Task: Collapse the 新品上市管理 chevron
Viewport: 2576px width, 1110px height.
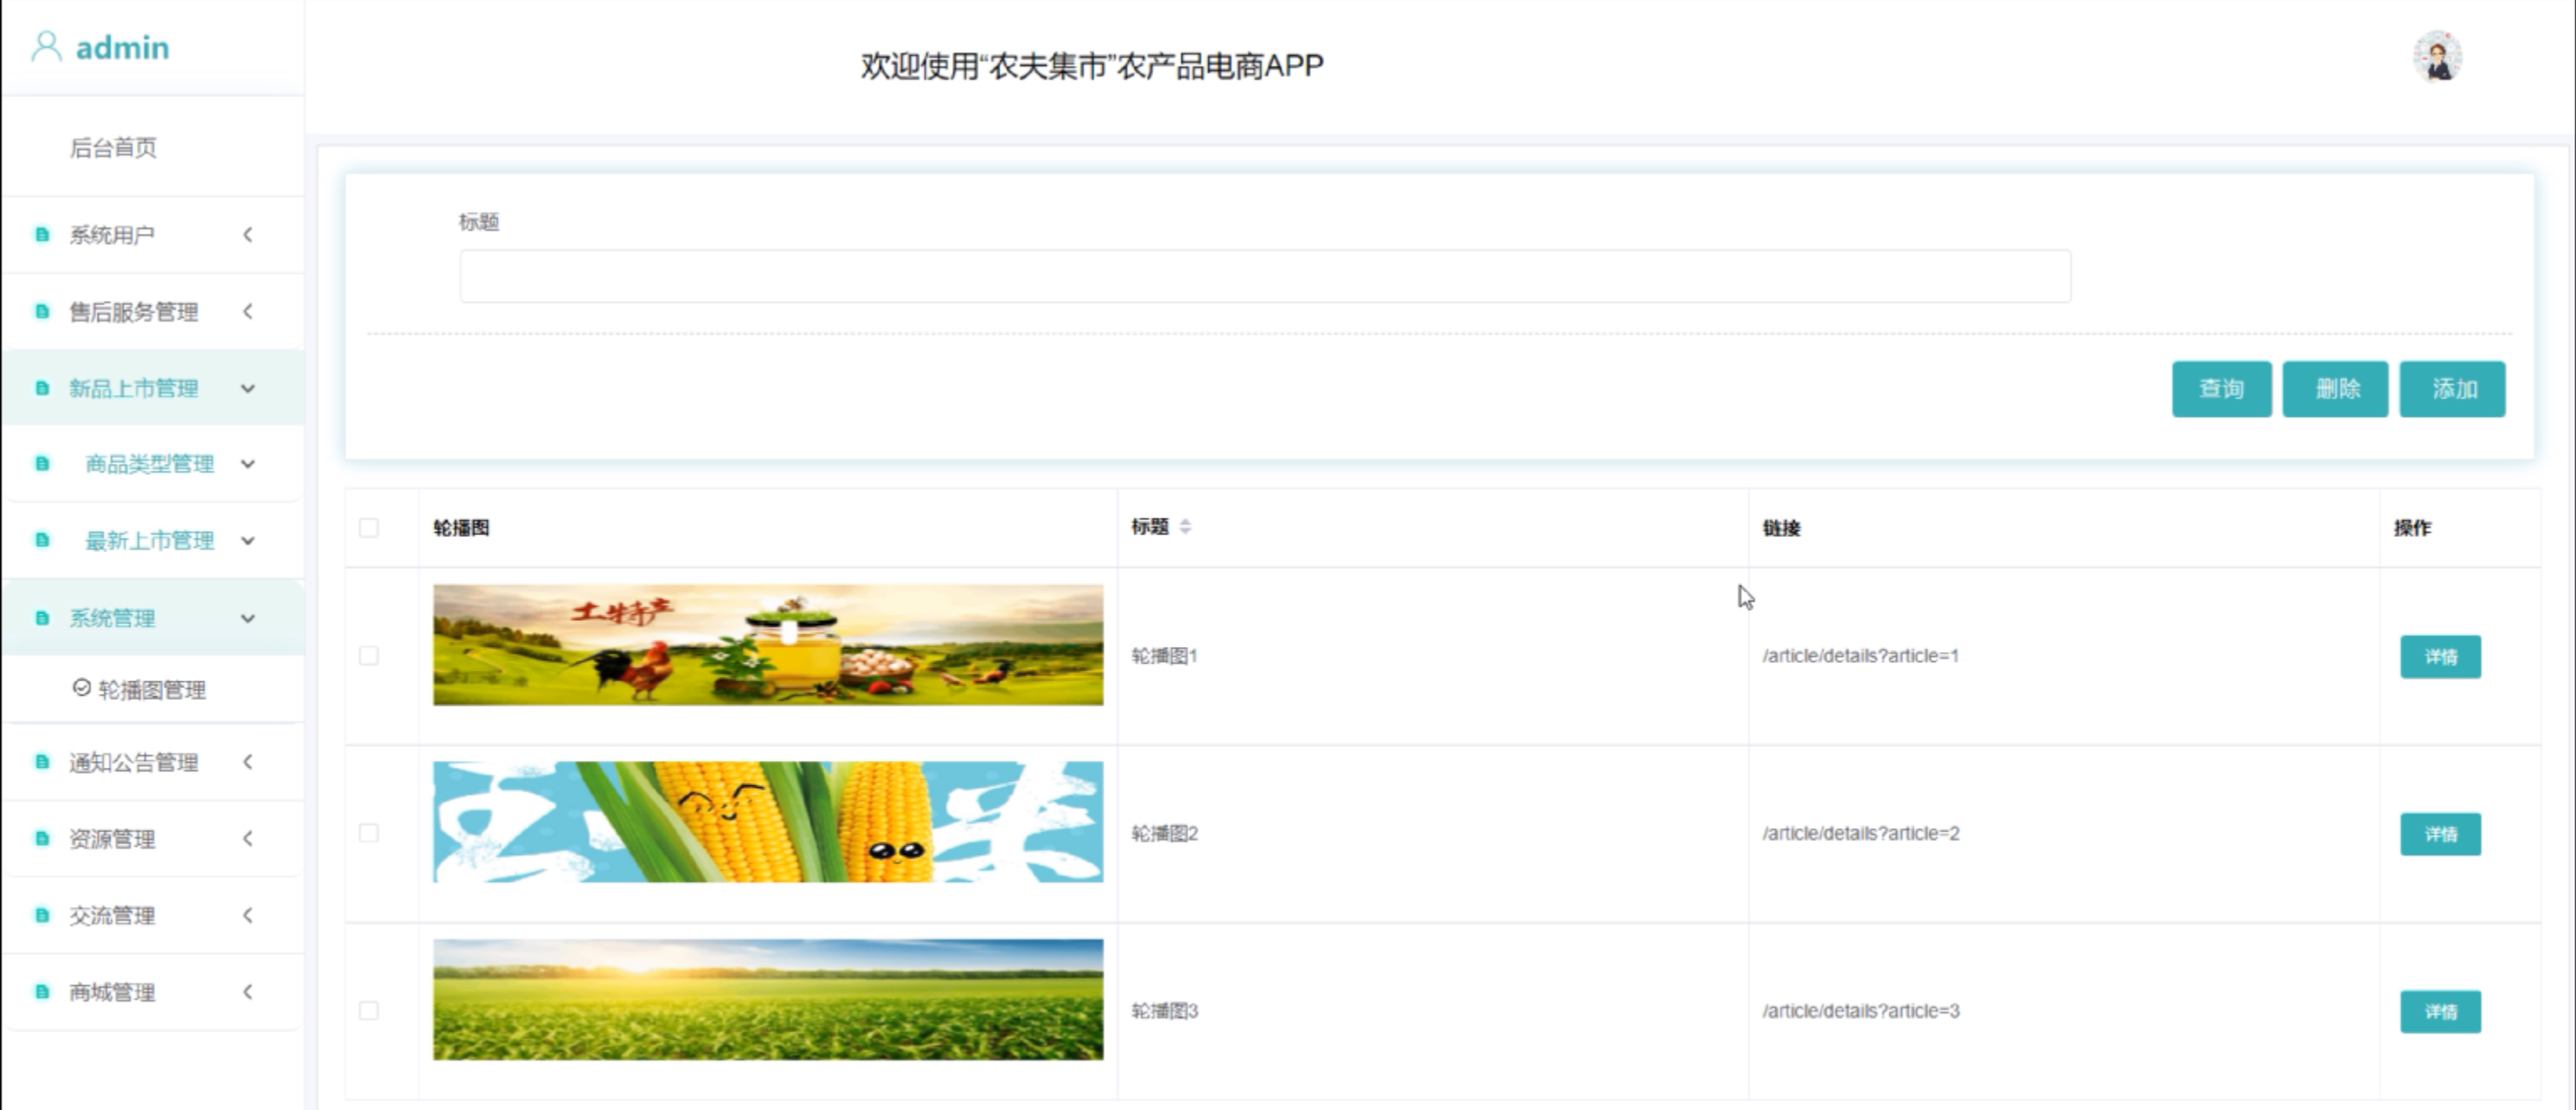Action: point(248,388)
